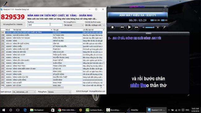Select song row NẮNG THỦY TINH
This screenshot has height=113, width=201.
[x=52, y=66]
